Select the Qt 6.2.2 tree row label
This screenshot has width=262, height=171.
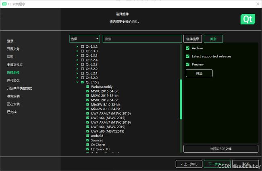click(x=91, y=69)
